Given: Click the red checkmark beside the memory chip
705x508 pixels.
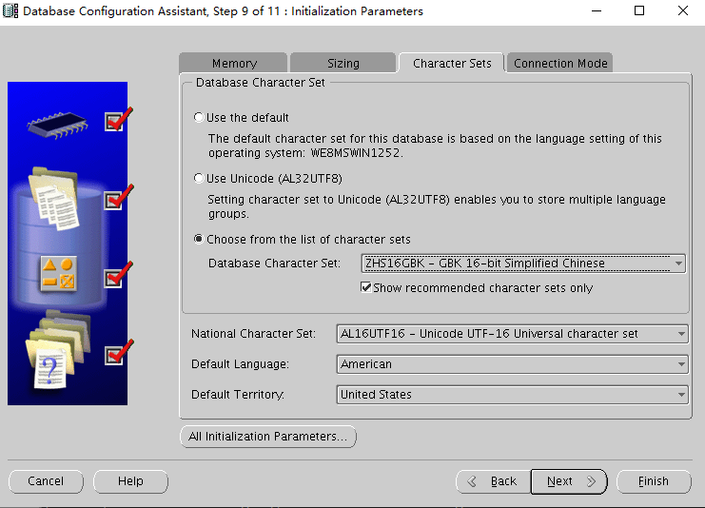Looking at the screenshot, I should click(x=118, y=119).
